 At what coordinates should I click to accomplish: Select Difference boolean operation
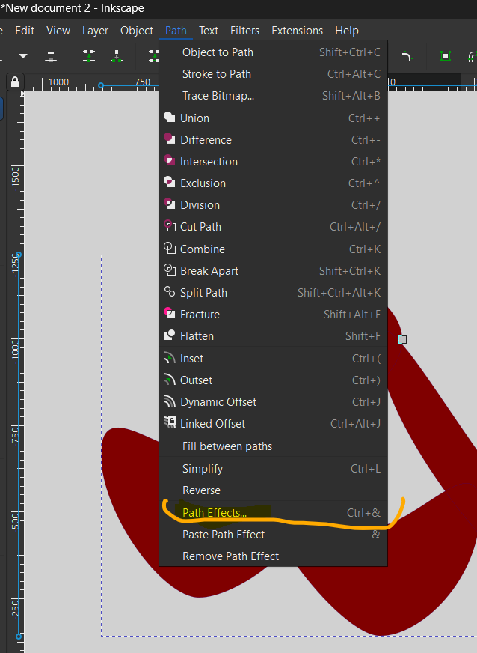(273, 140)
